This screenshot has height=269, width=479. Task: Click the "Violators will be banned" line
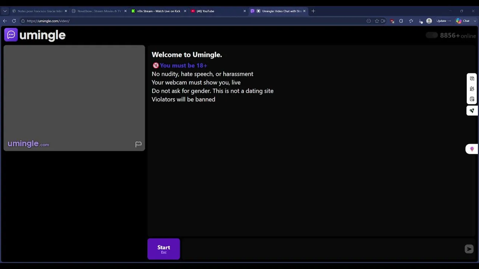coord(183,99)
